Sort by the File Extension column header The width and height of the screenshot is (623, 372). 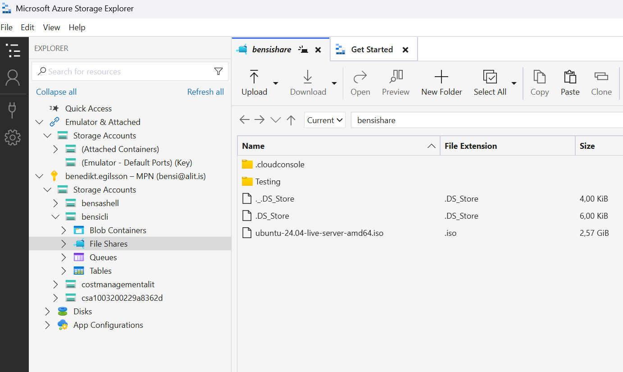[508, 146]
